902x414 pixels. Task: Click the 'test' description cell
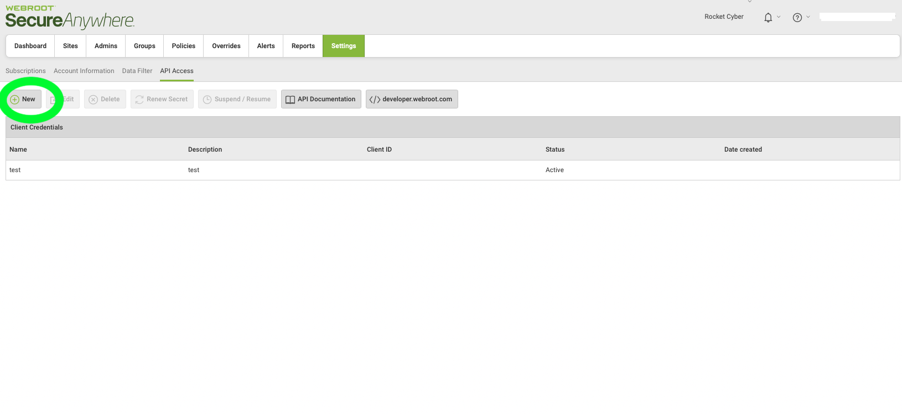(194, 170)
